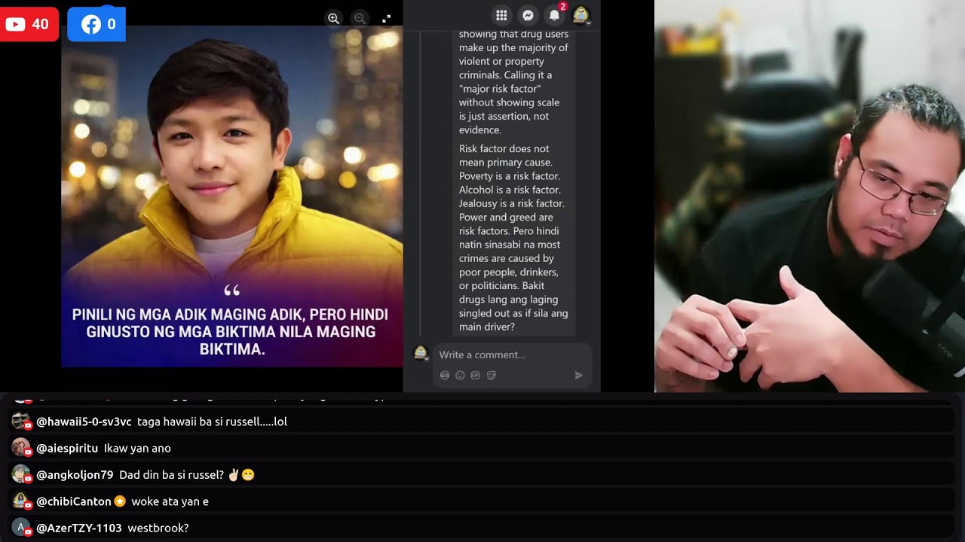Click username @AzerTZY-1103 in chat
965x542 pixels.
tap(79, 528)
